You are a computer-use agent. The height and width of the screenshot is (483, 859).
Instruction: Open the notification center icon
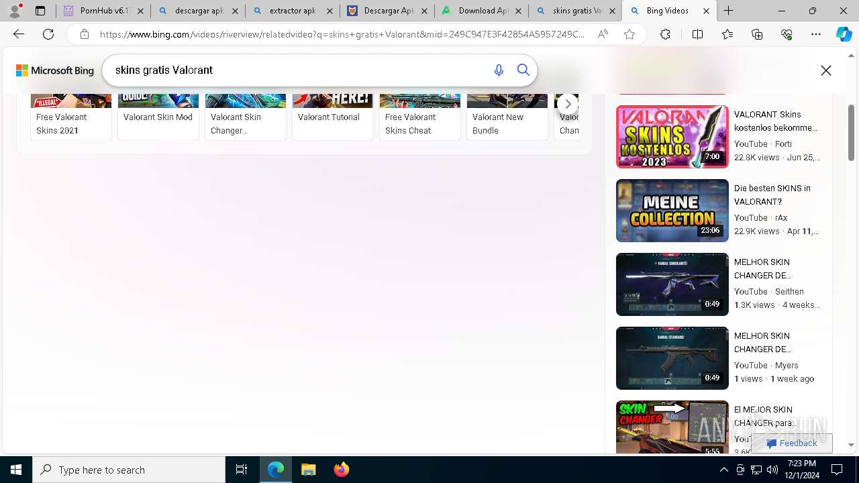(837, 470)
